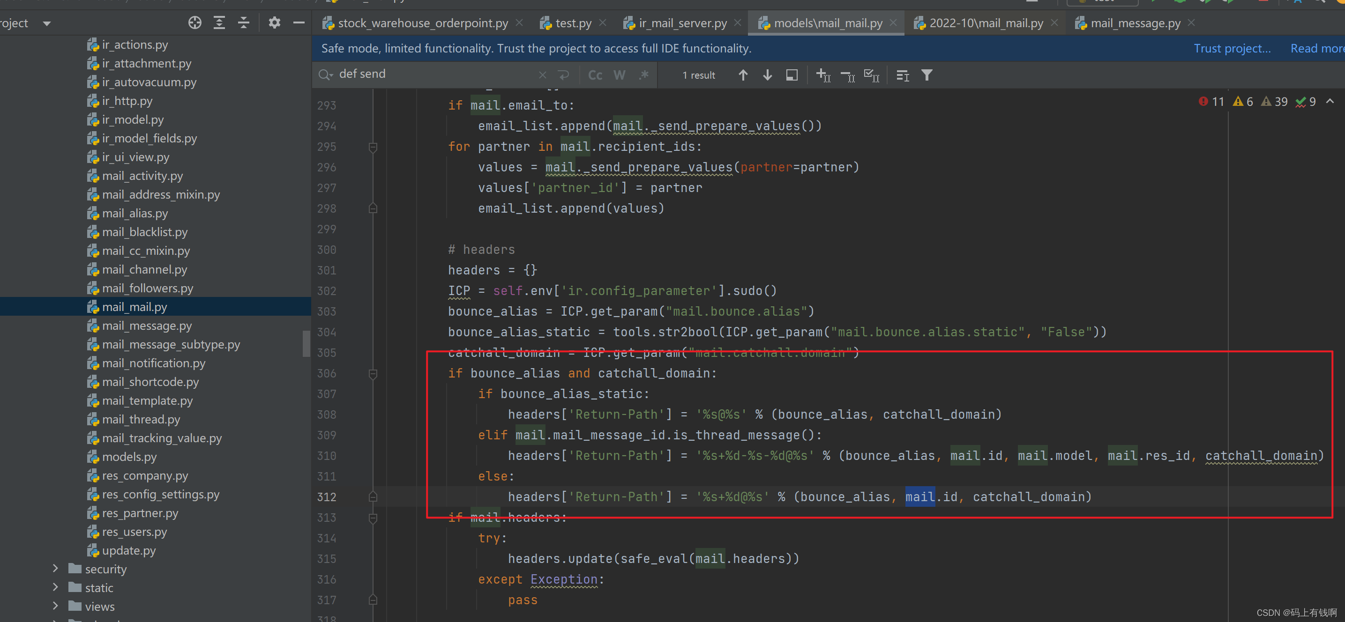Go to previous search occurrence
Screen dimensions: 1345x622
coord(743,75)
